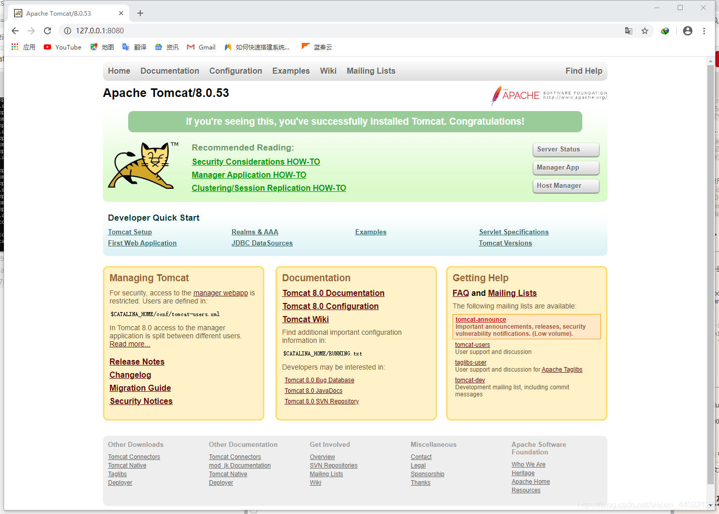
Task: Open the Realms & AAA link
Action: [255, 232]
